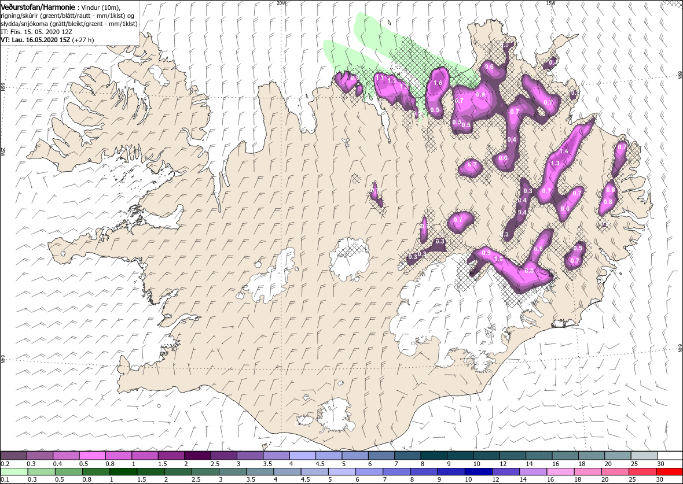Click the 1.3 precipitation value on the map
The image size is (683, 484).
coord(556,163)
